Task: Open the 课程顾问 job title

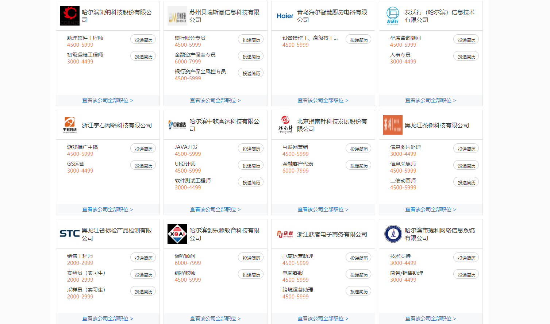Action: 185,256
